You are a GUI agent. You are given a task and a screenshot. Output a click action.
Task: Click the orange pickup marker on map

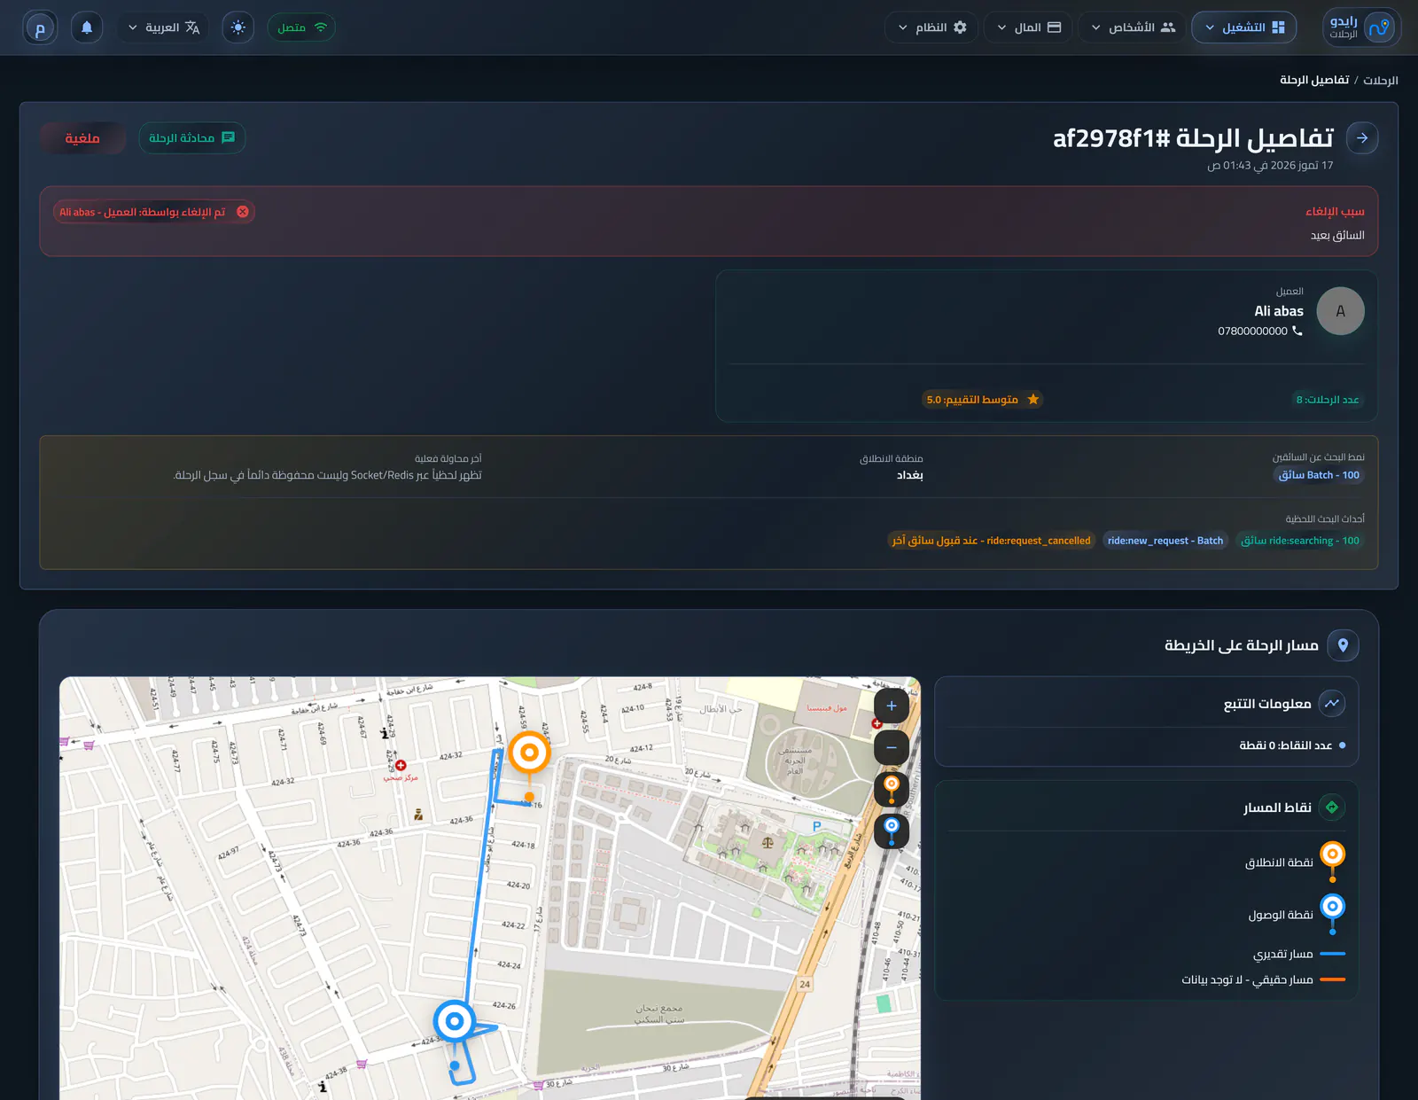pyautogui.click(x=529, y=753)
